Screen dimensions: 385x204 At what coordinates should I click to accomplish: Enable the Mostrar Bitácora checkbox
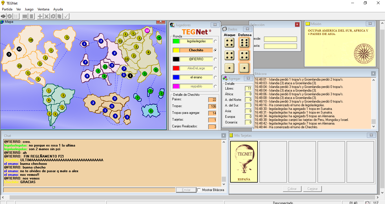pos(199,190)
